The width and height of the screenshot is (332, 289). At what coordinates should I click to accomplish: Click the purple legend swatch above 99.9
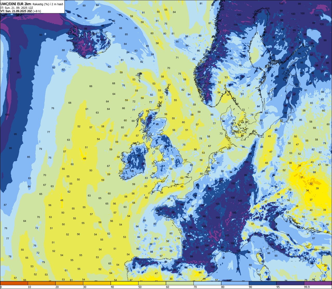point(318,283)
